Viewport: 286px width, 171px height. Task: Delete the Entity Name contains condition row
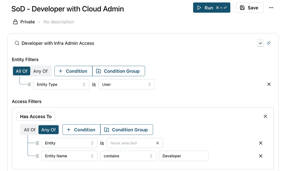coord(261,156)
